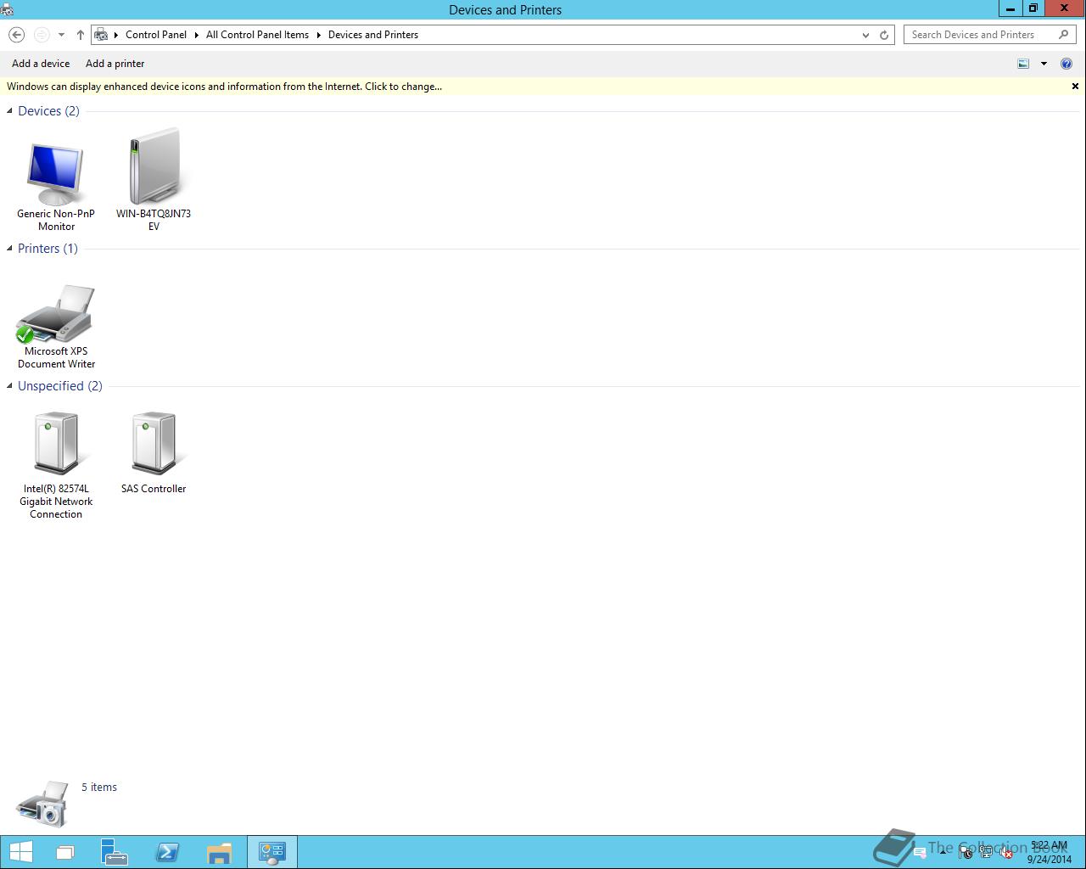Collapse the Unspecified (2) group
The height and width of the screenshot is (869, 1086).
(9, 386)
